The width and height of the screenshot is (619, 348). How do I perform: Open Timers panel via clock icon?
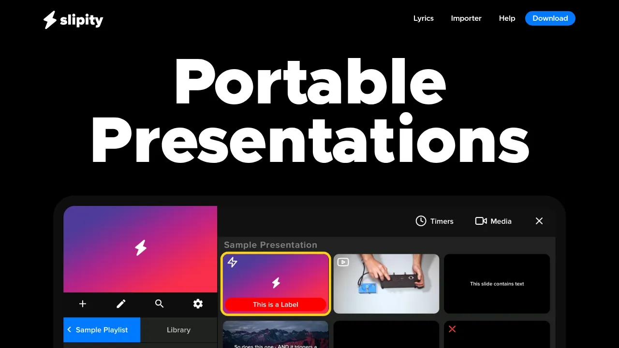[434, 221]
